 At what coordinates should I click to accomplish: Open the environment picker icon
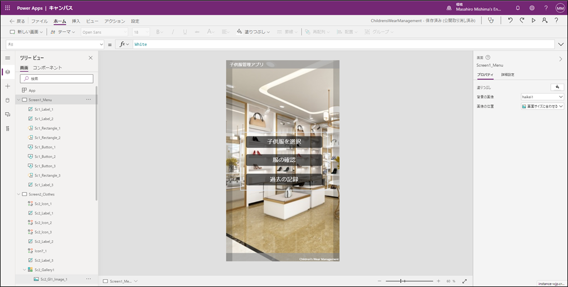click(x=449, y=8)
